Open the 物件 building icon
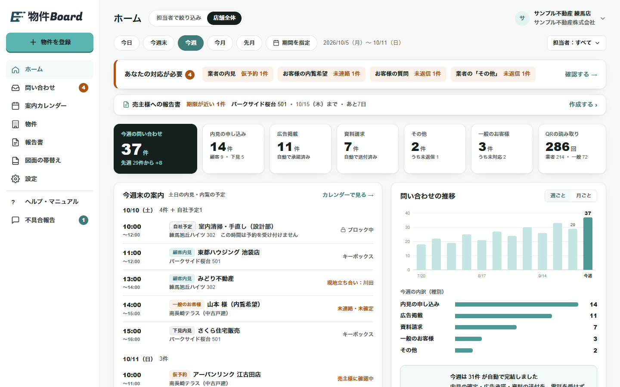This screenshot has height=387, width=620. click(x=15, y=124)
